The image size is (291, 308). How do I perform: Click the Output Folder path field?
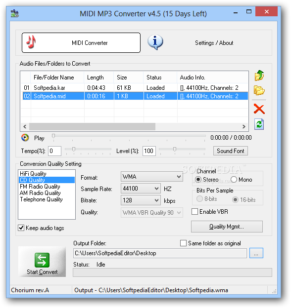click(160, 253)
